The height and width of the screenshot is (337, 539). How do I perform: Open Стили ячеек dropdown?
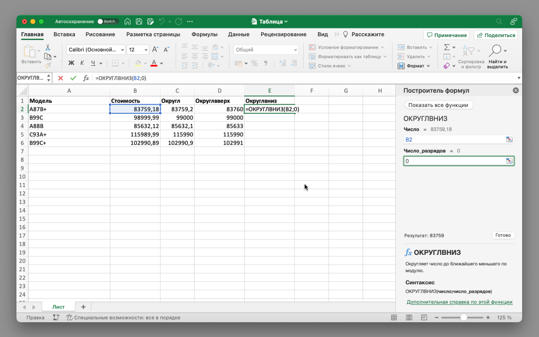(330, 66)
